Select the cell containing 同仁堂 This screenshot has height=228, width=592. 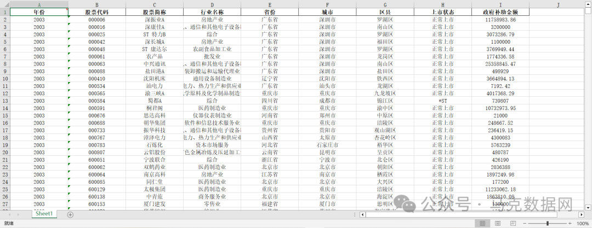155,182
